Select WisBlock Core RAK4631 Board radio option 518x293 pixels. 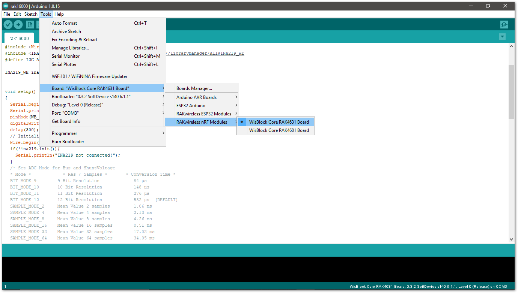(276, 122)
